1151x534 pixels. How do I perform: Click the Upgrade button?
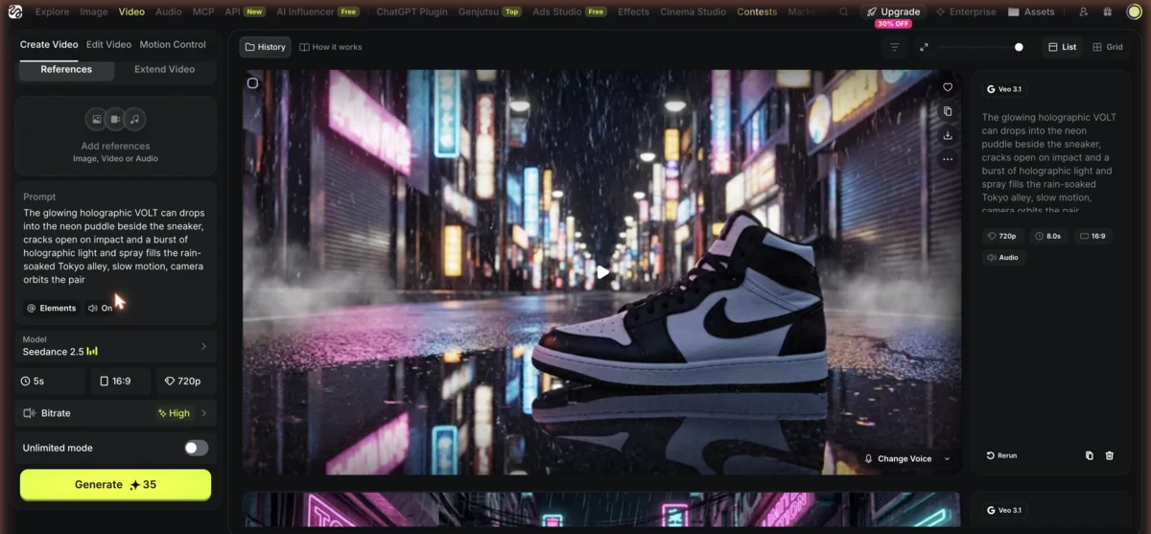(x=893, y=12)
